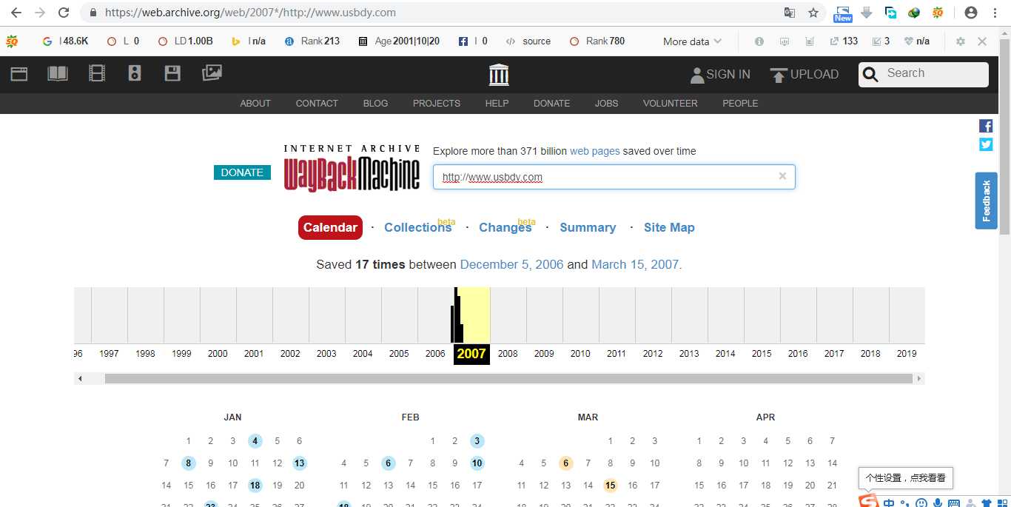Open the Web archive icon in top nav
The image size is (1011, 507).
click(x=19, y=73)
